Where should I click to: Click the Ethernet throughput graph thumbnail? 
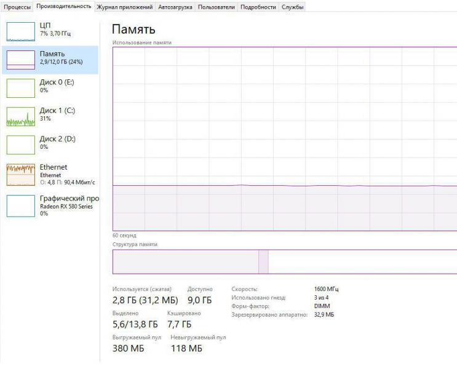point(20,175)
